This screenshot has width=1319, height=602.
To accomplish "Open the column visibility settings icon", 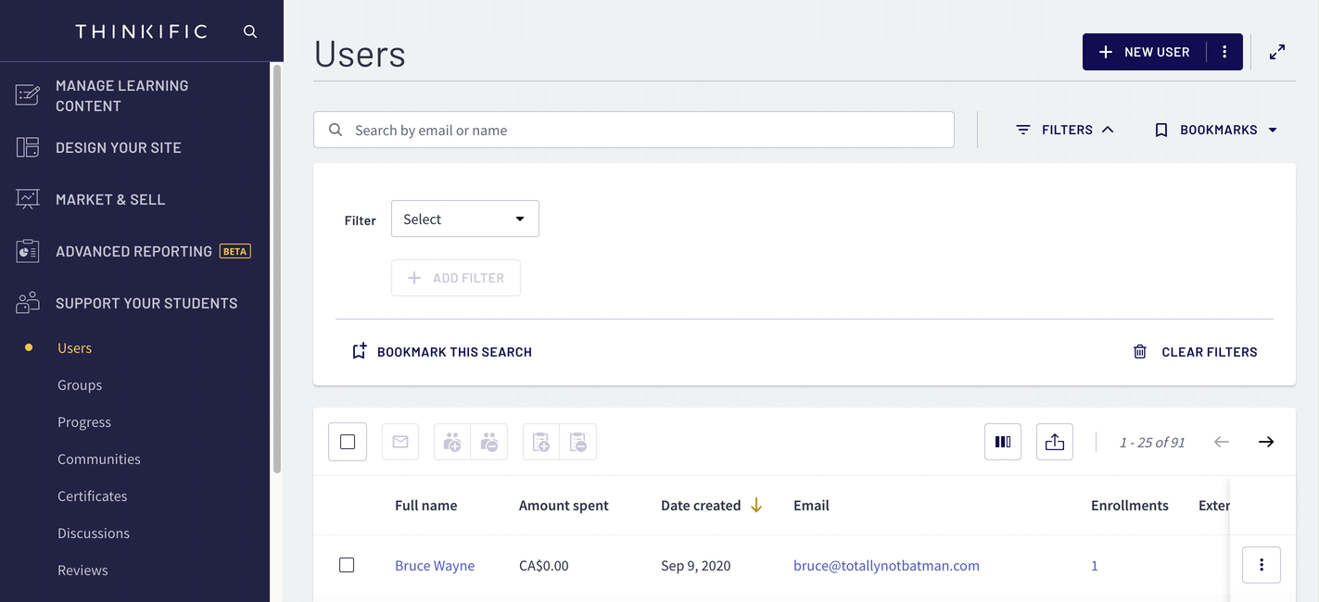I will (x=1002, y=443).
